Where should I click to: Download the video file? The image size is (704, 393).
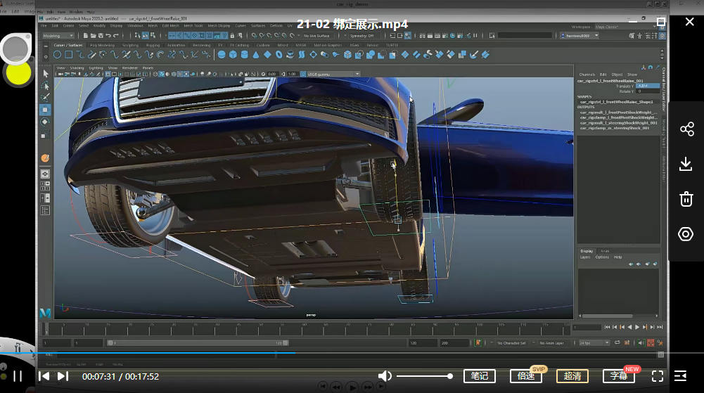(686, 164)
